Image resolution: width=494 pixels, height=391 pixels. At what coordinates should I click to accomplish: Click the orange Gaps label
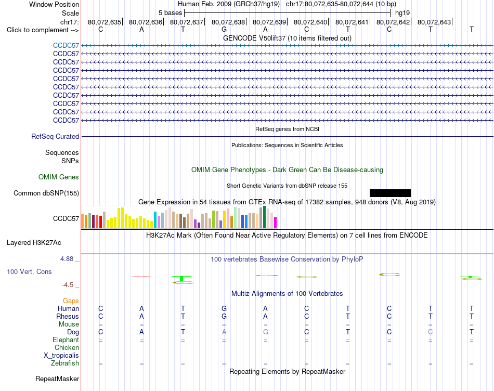(x=71, y=301)
